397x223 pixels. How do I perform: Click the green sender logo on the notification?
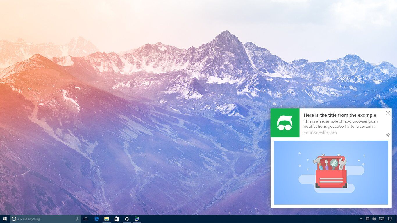tap(285, 123)
